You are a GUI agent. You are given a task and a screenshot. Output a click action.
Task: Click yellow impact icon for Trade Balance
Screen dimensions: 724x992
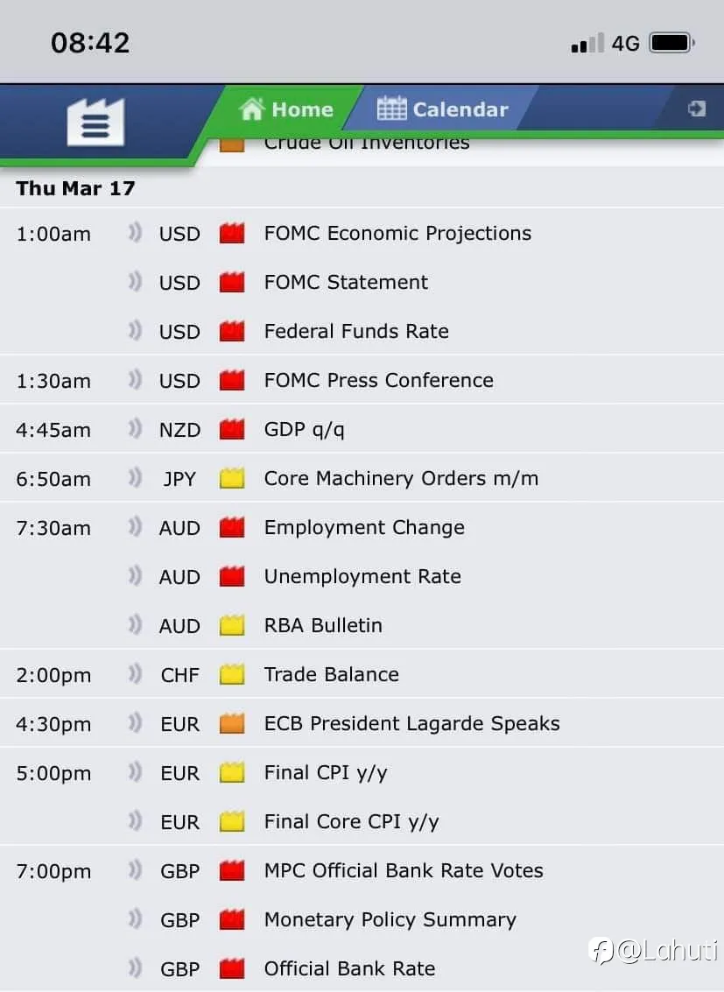[232, 674]
